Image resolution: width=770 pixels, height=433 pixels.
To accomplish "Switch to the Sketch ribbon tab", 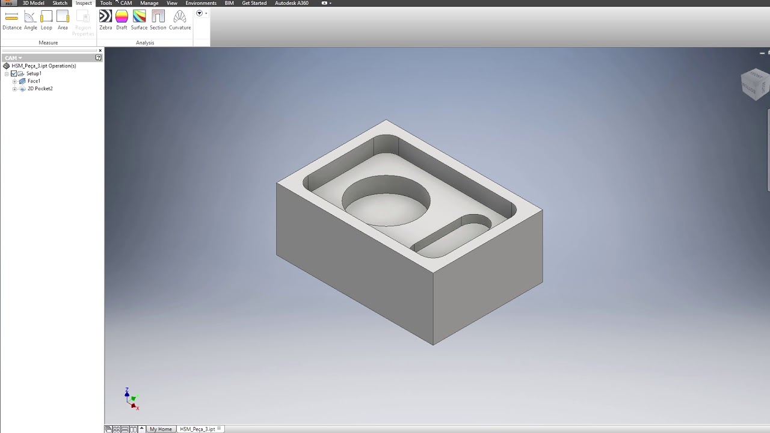I will (60, 3).
